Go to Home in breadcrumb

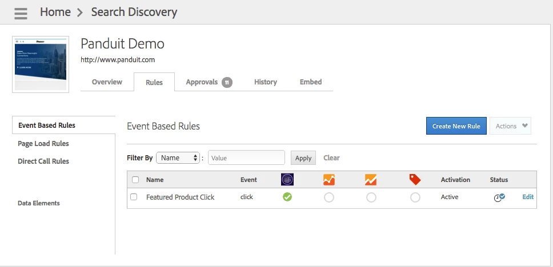coord(55,12)
